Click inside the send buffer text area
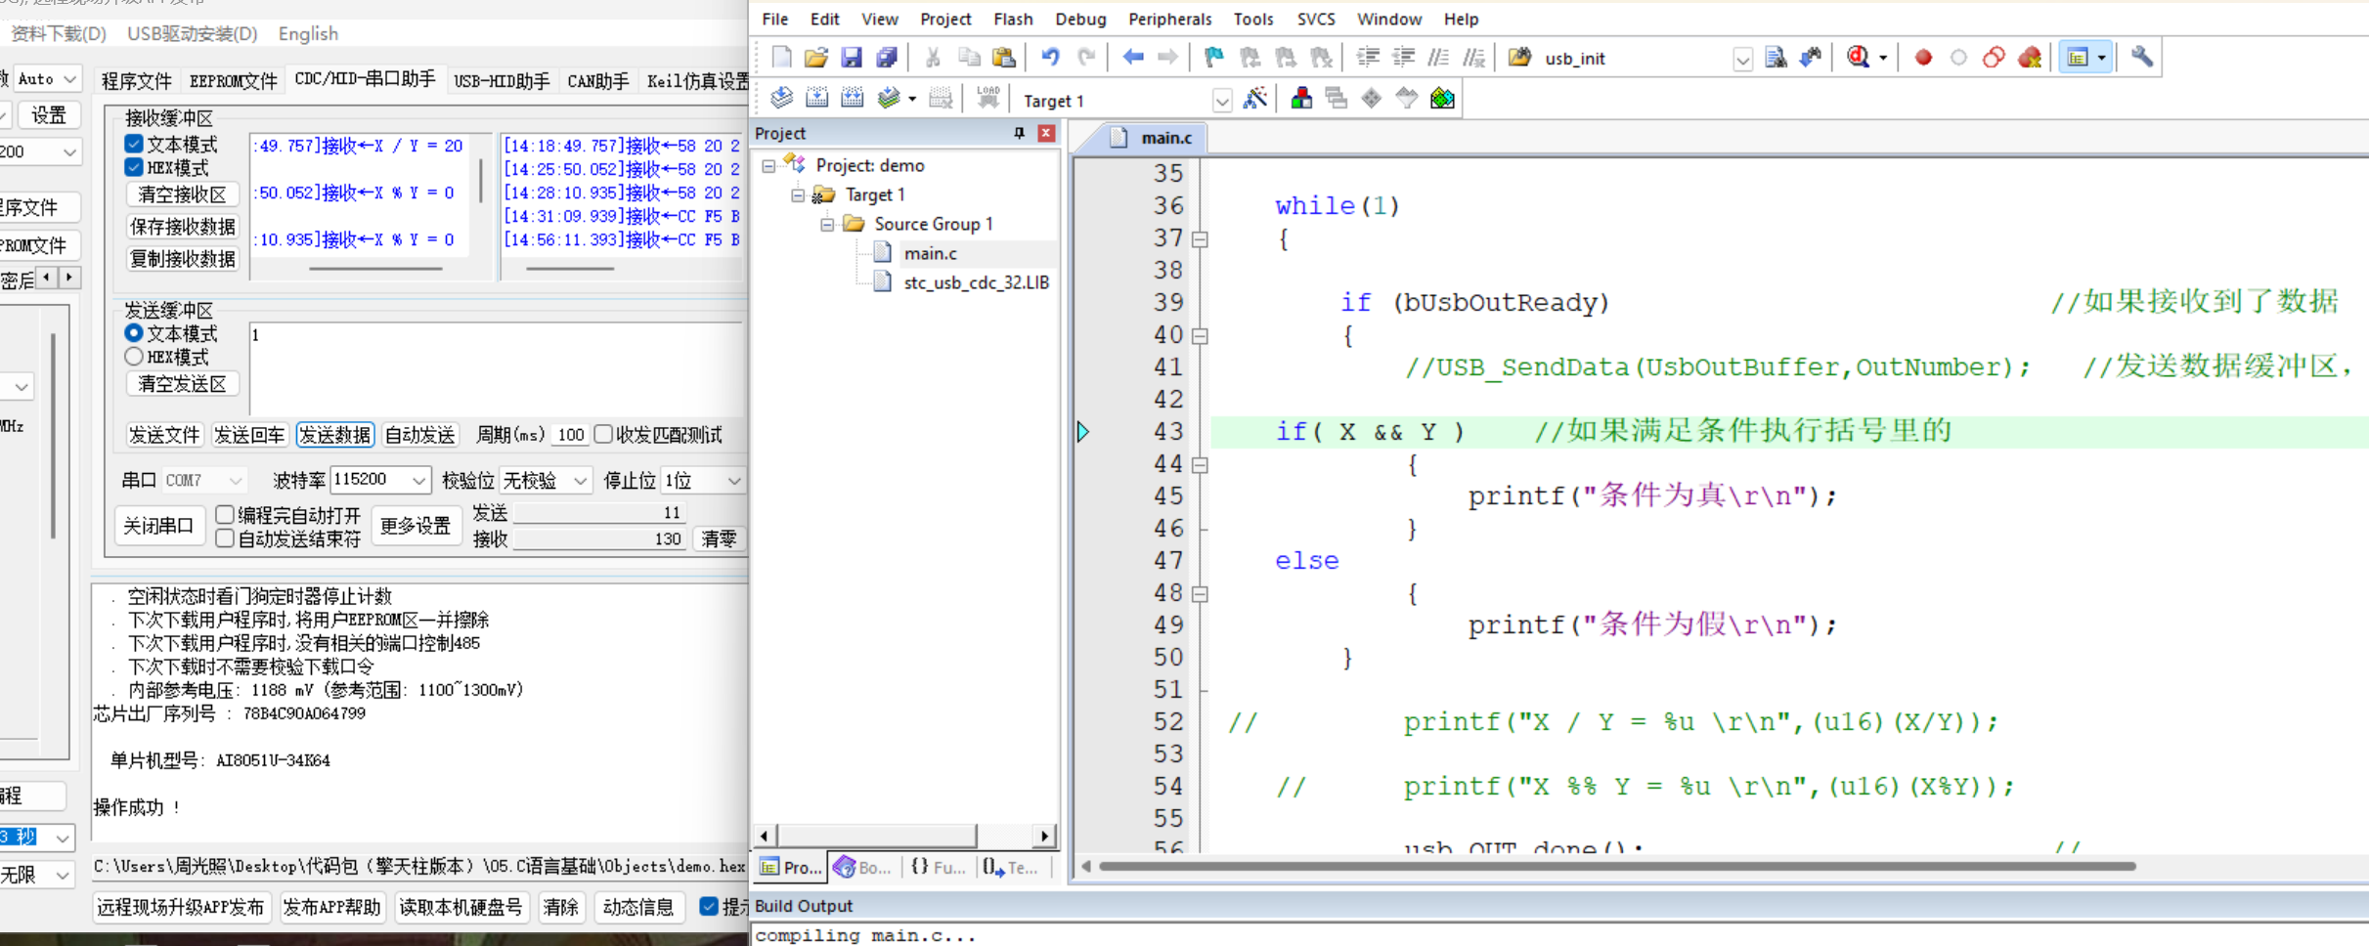 coord(497,368)
